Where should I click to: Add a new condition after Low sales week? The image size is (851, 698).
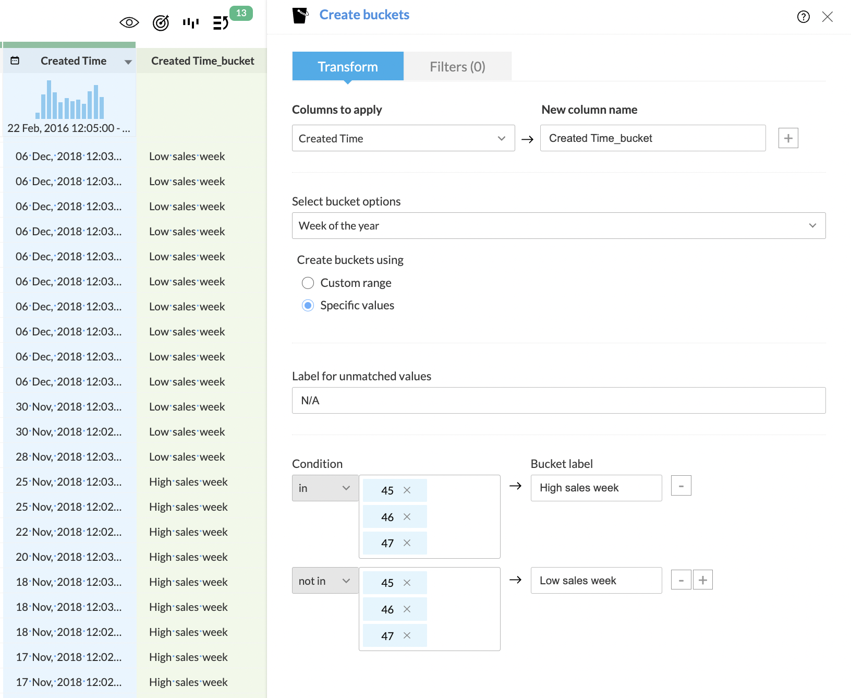tap(702, 580)
